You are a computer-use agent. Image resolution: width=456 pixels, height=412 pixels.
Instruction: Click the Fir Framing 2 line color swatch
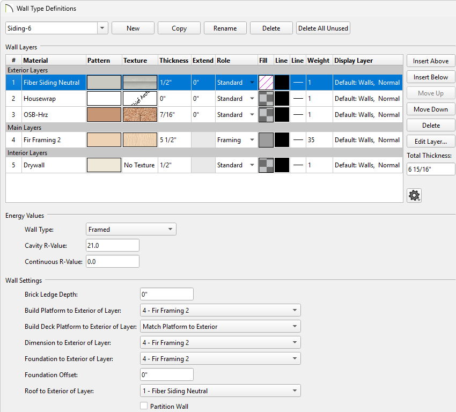(x=282, y=140)
